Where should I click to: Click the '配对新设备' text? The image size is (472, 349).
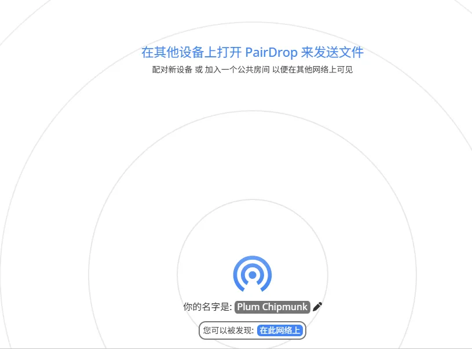click(x=172, y=70)
